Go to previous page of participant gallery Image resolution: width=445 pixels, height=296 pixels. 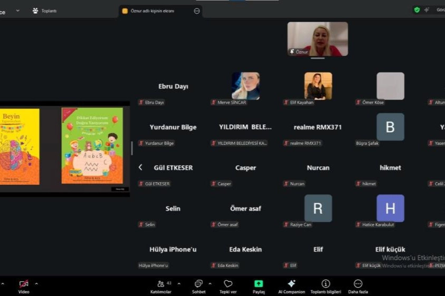(x=140, y=167)
